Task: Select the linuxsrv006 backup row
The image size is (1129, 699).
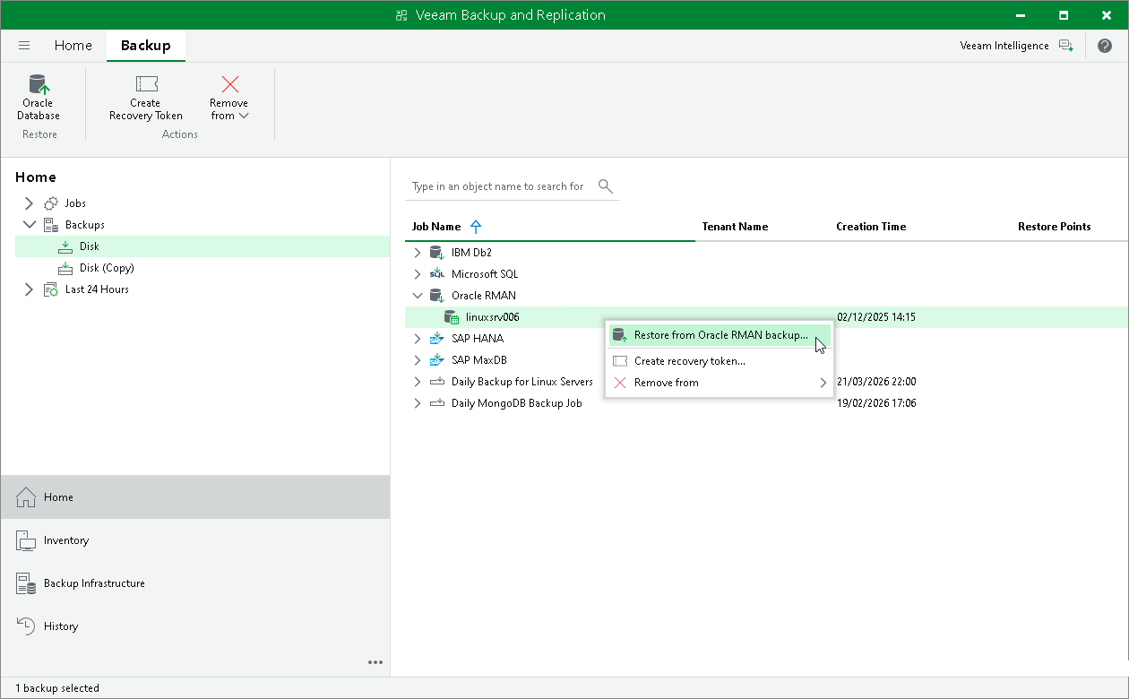Action: pyautogui.click(x=766, y=317)
